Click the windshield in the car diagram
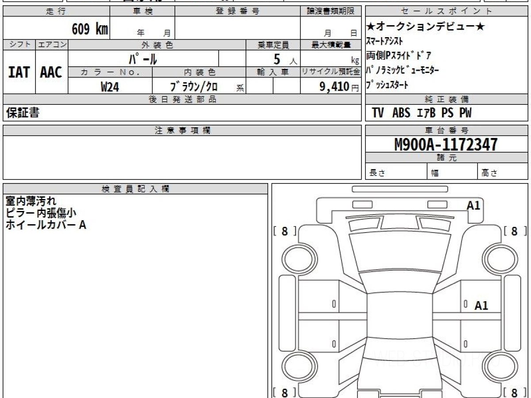 point(400,252)
